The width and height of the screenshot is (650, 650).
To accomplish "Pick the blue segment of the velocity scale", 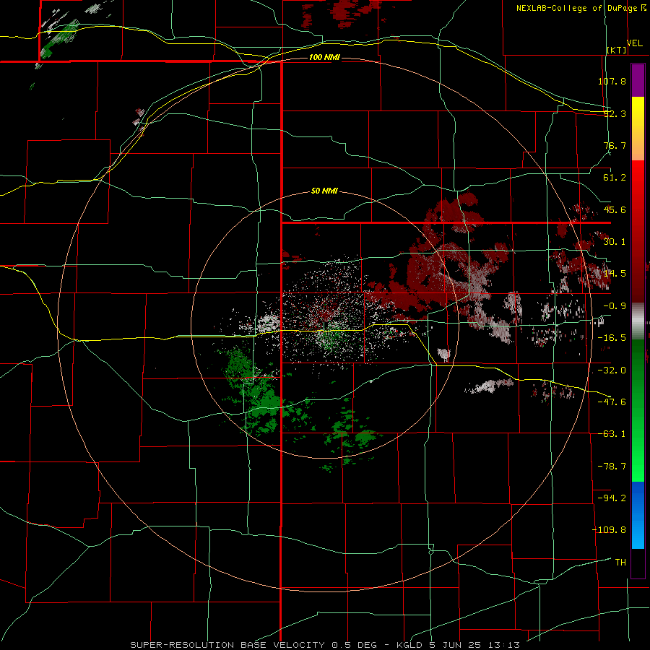I will tap(638, 515).
